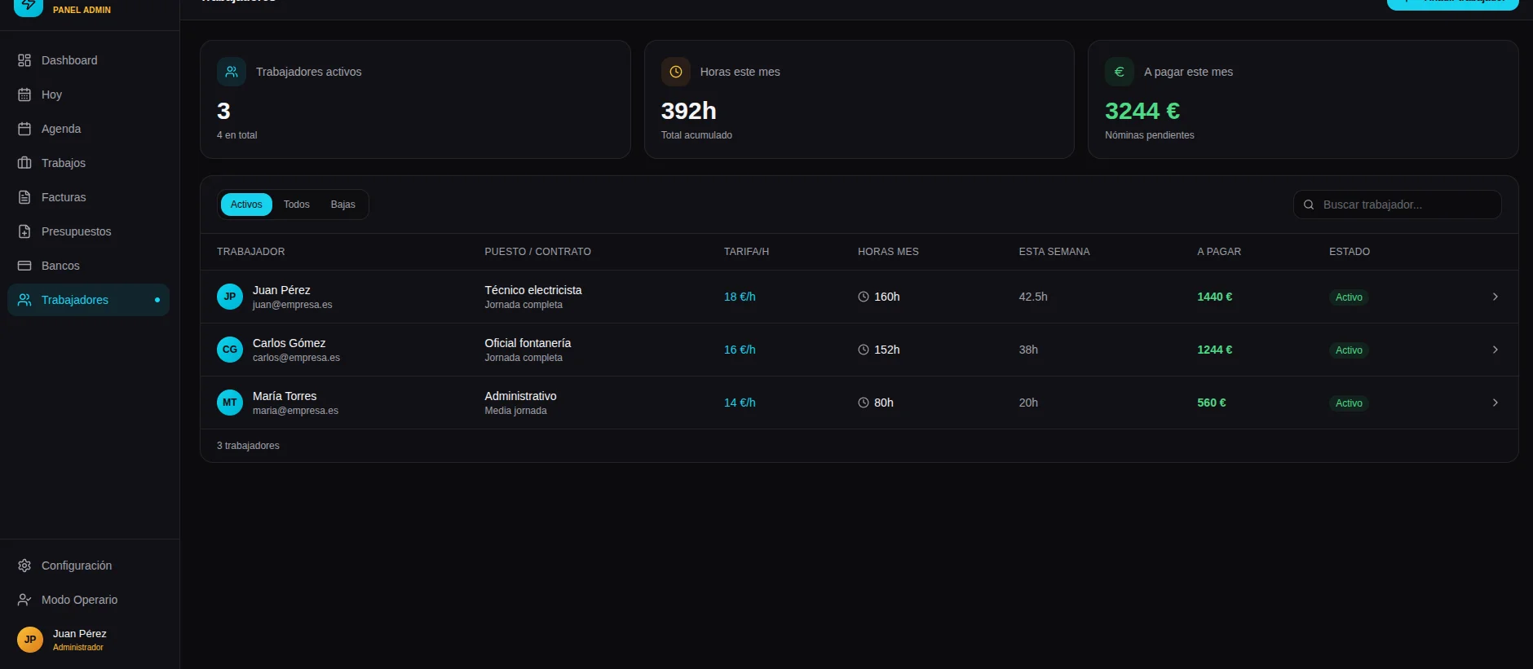Image resolution: width=1533 pixels, height=669 pixels.
Task: Switch filter to Todos
Action: [x=296, y=205]
